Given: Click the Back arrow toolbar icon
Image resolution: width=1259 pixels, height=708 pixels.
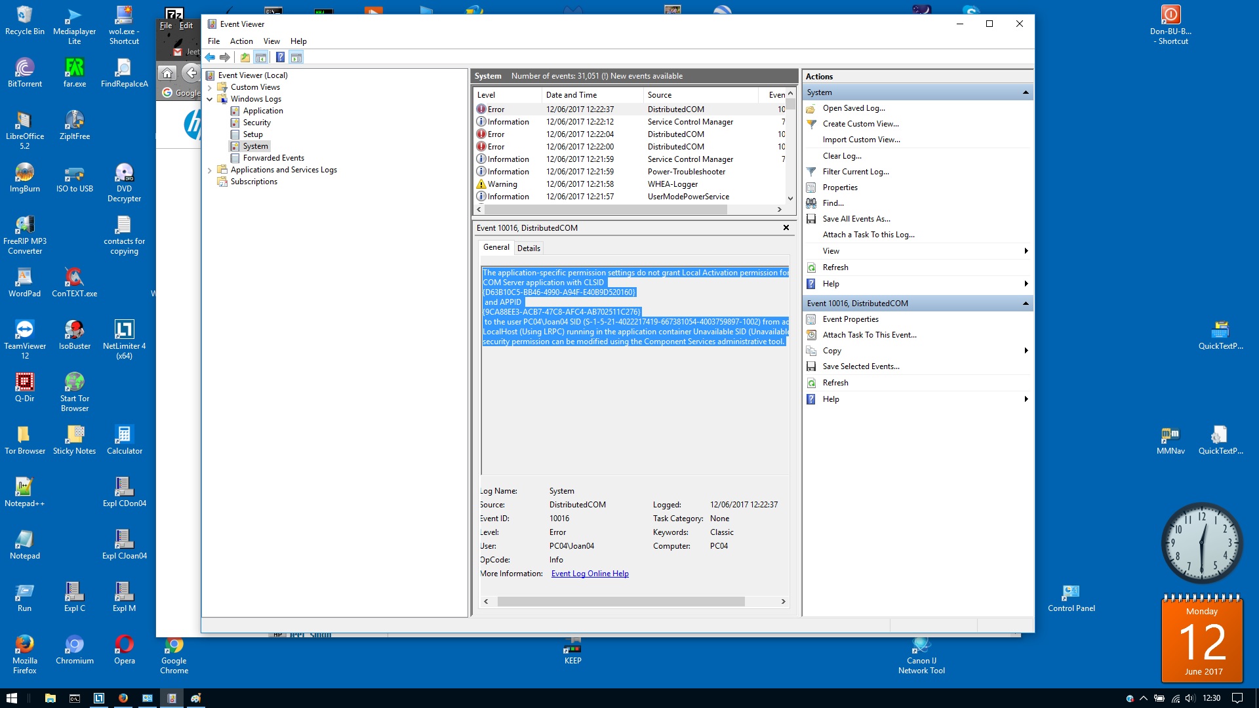Looking at the screenshot, I should click(210, 58).
